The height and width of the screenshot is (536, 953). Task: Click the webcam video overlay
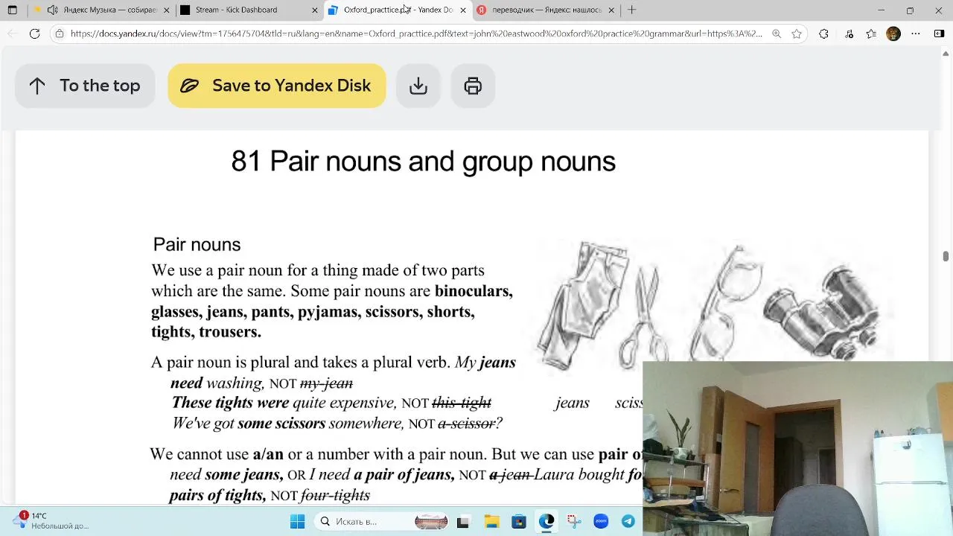coord(797,449)
